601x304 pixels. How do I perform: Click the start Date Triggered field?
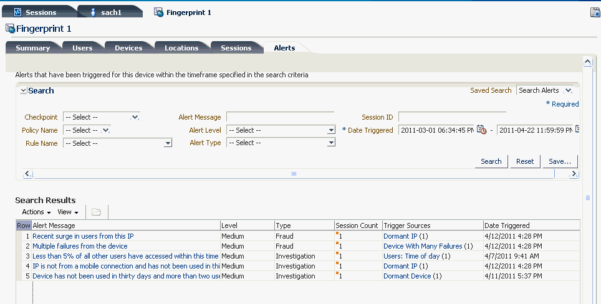pos(436,130)
